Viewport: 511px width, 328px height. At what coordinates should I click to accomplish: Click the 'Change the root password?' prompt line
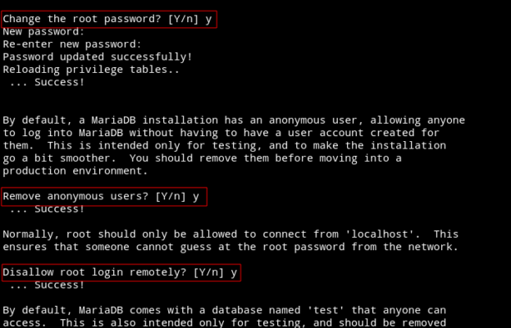point(107,19)
